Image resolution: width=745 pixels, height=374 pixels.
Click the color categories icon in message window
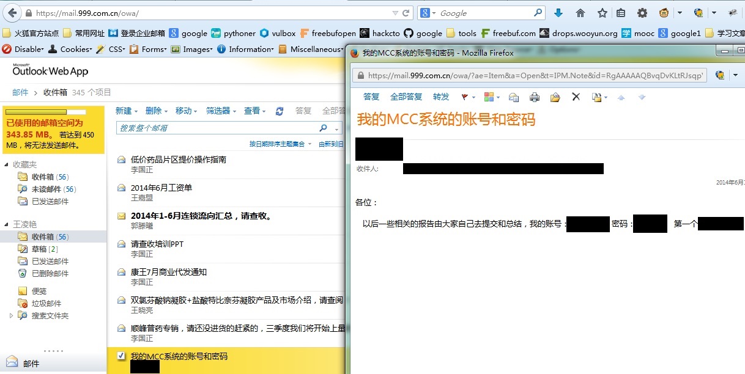pos(489,97)
